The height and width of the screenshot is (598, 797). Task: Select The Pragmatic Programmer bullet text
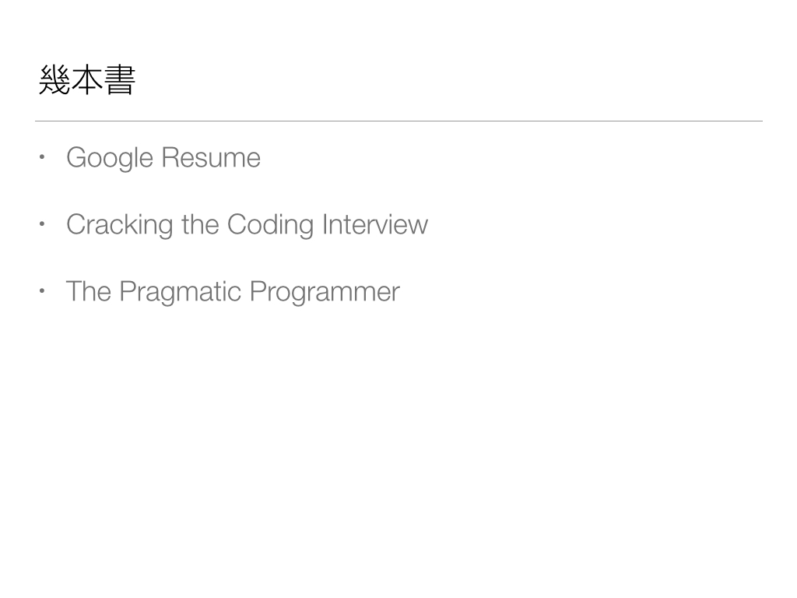coord(232,292)
